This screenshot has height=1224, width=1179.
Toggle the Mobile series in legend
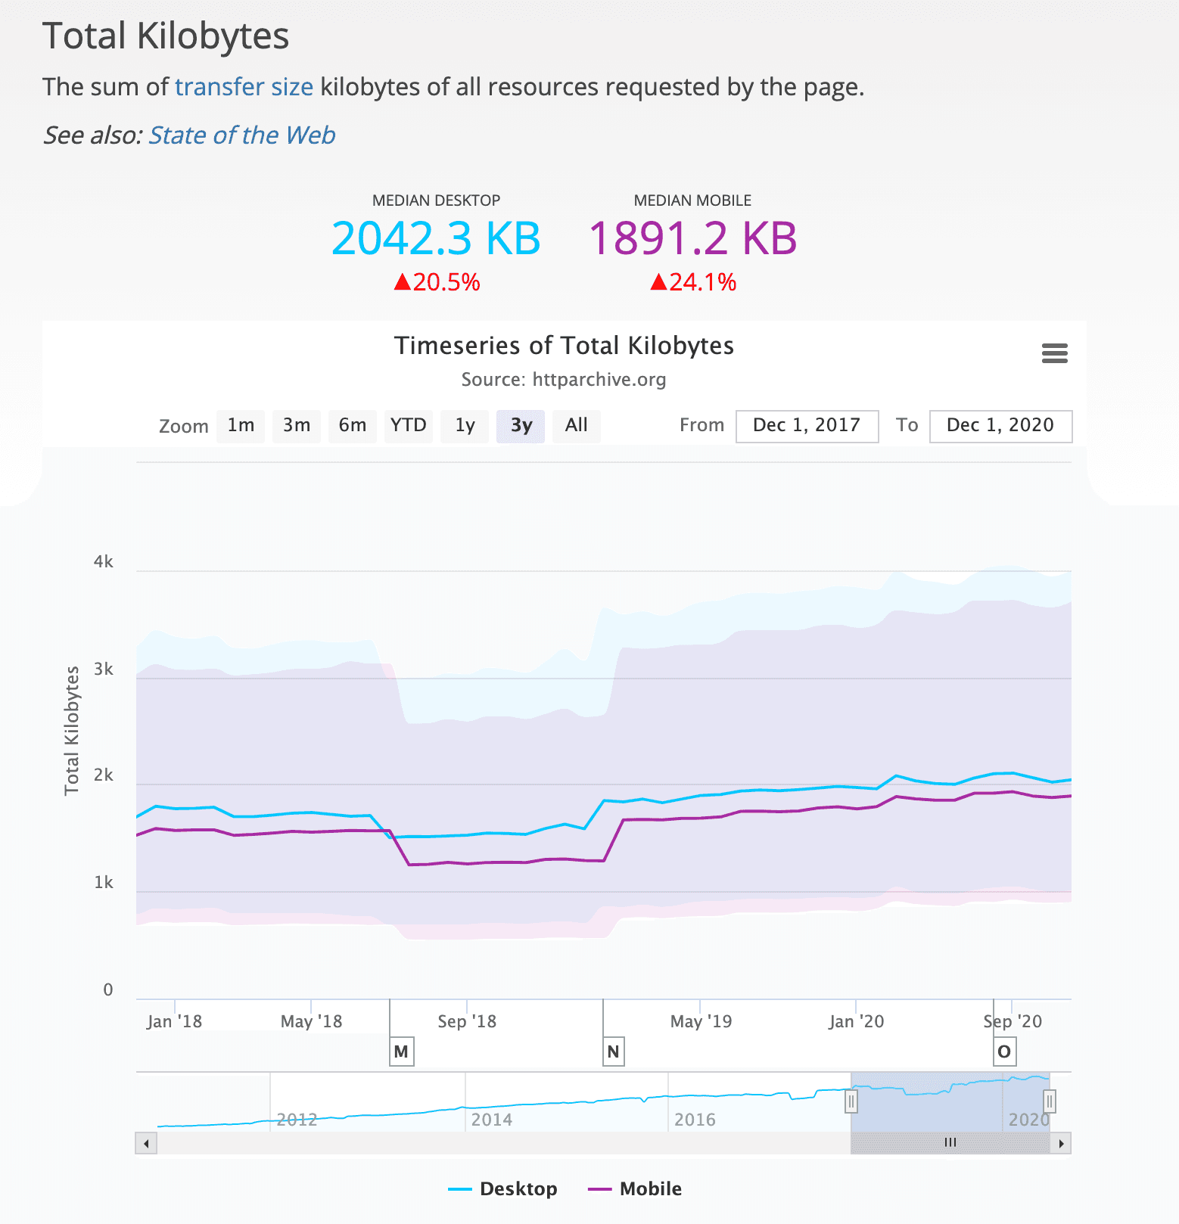pos(635,1189)
